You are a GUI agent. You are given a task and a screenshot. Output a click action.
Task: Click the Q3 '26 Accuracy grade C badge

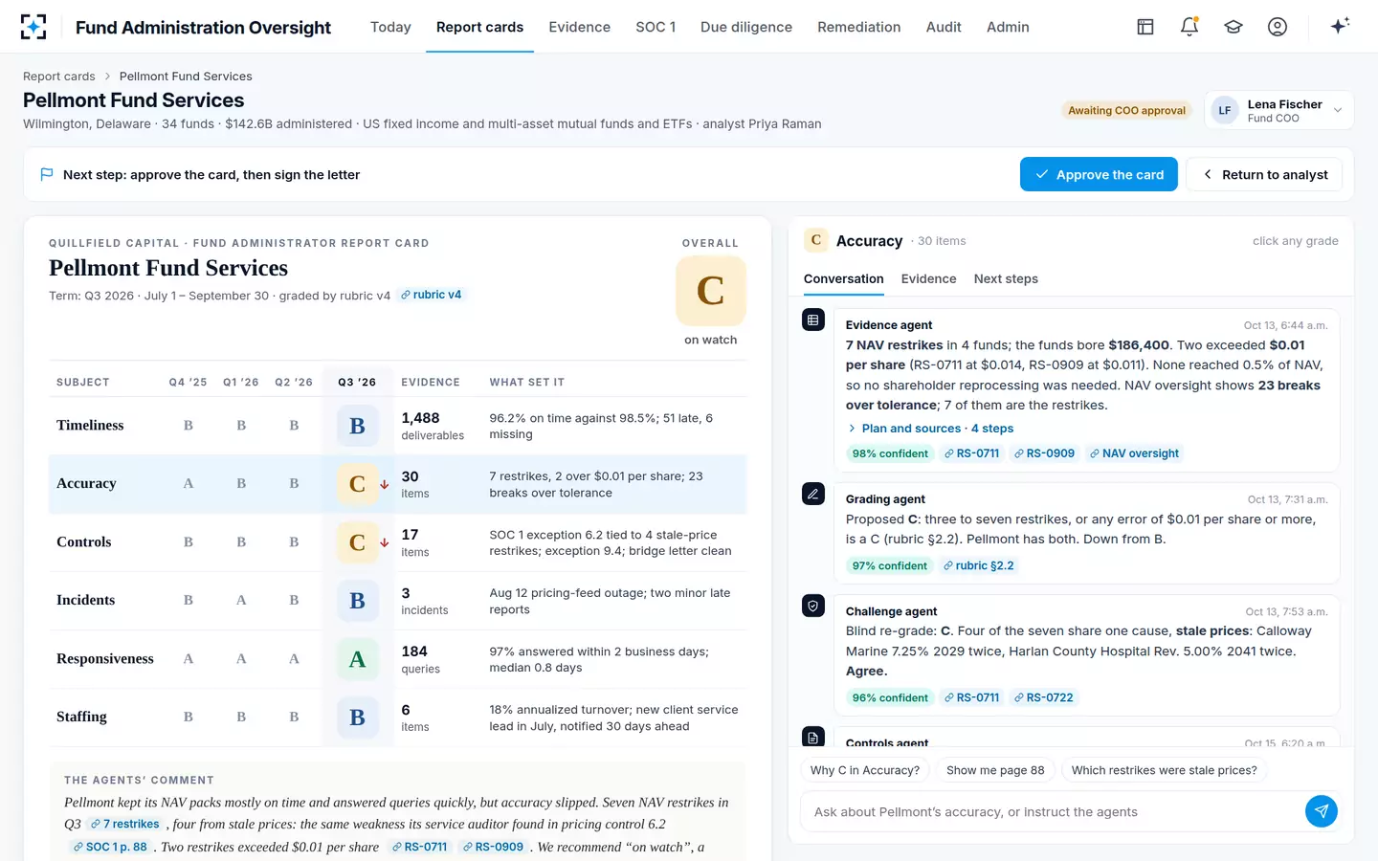(357, 484)
